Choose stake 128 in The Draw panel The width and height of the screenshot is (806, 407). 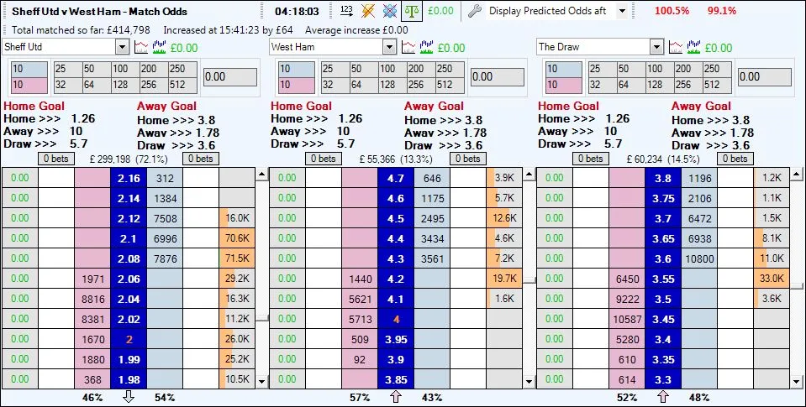[x=660, y=85]
